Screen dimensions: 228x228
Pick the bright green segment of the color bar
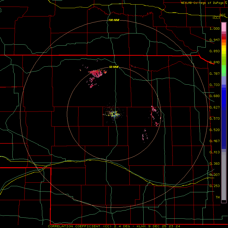coord(224,69)
